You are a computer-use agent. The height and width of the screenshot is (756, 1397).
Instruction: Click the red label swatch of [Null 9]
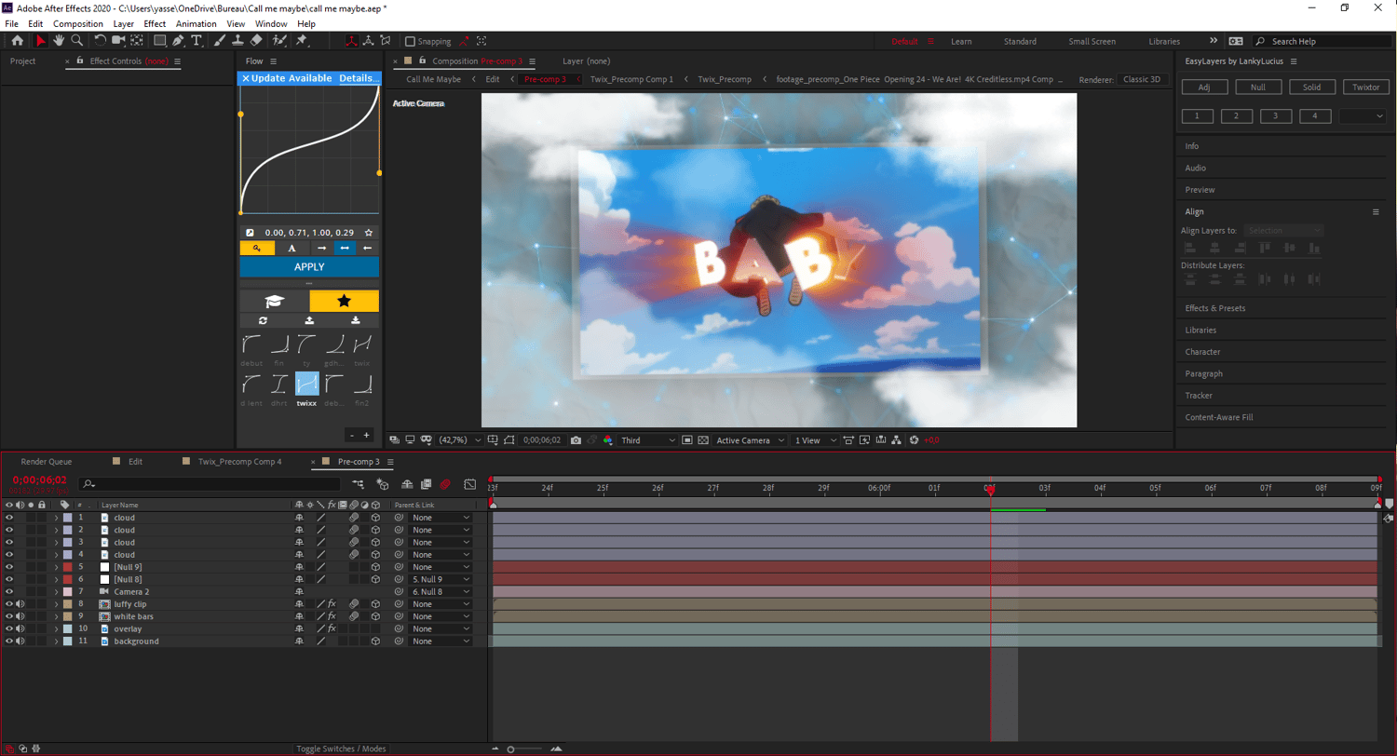point(67,567)
